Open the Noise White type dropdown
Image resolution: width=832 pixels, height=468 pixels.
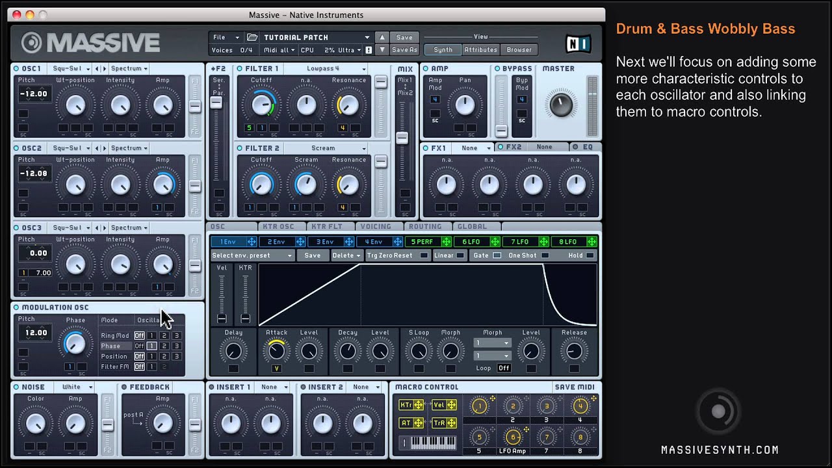[x=74, y=387]
